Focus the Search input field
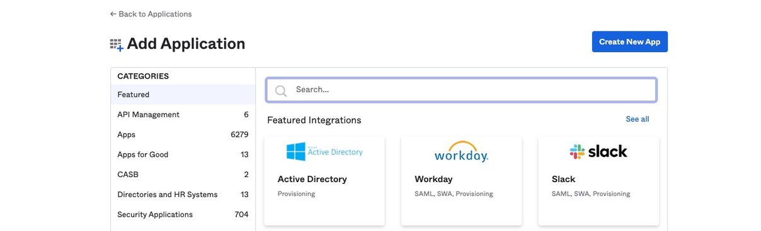Image resolution: width=761 pixels, height=231 pixels. coord(461,90)
